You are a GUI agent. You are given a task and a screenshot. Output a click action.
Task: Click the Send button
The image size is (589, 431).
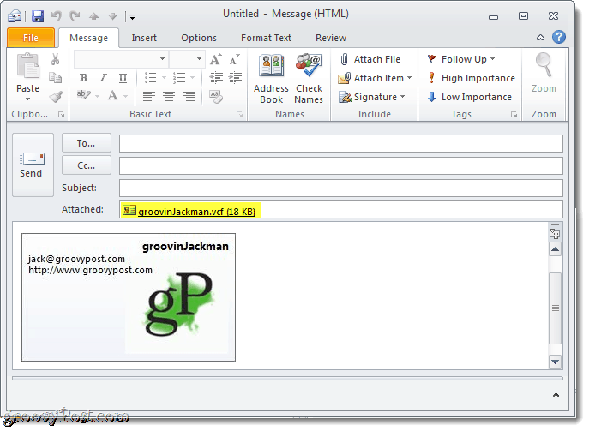point(33,165)
